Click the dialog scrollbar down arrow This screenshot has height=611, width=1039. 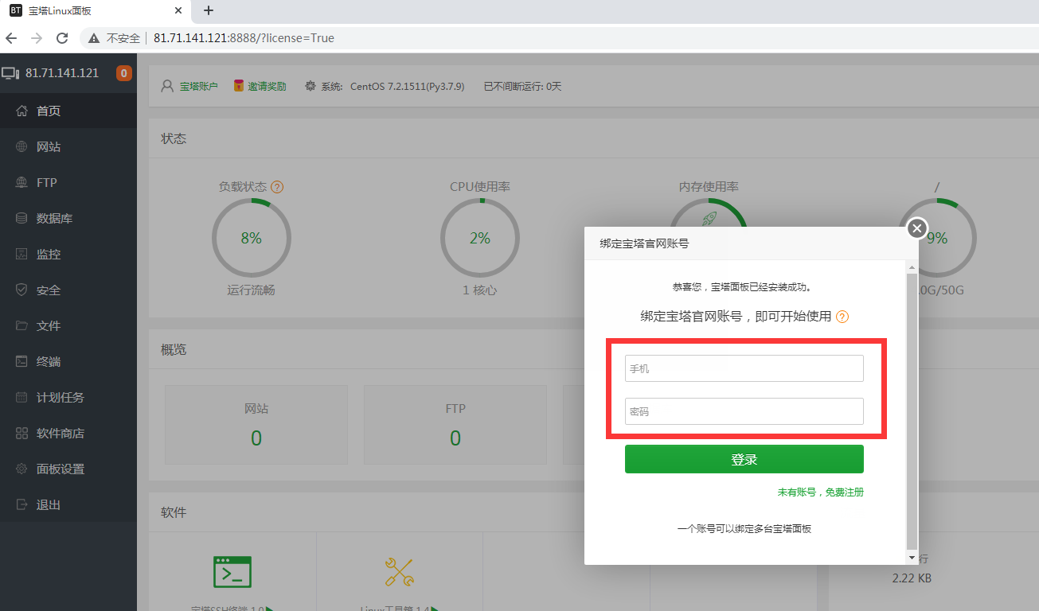click(912, 558)
